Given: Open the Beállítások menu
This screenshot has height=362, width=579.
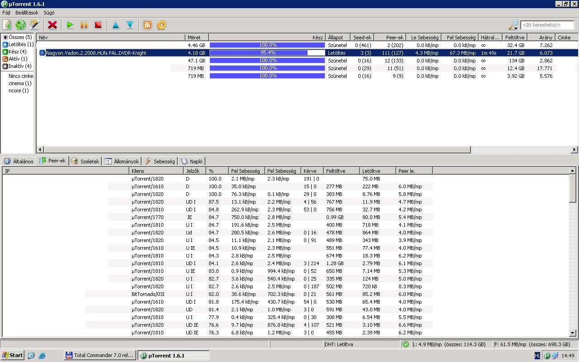Looking at the screenshot, I should (27, 13).
